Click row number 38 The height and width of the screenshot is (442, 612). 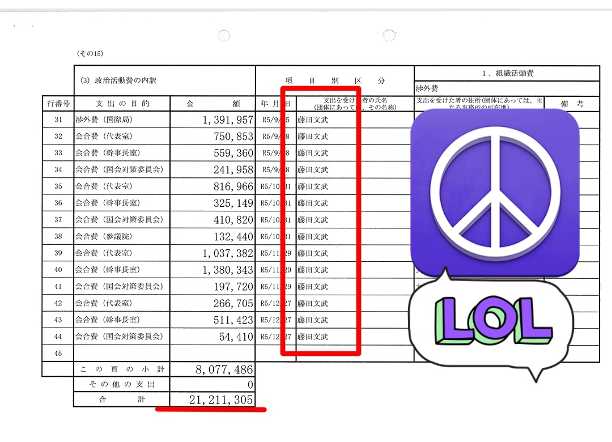coord(58,236)
